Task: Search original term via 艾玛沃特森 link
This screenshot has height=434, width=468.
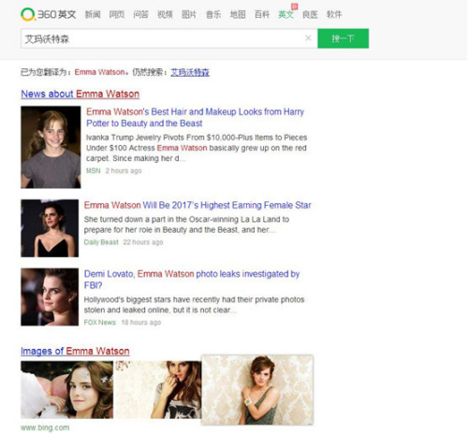Action: click(x=190, y=72)
